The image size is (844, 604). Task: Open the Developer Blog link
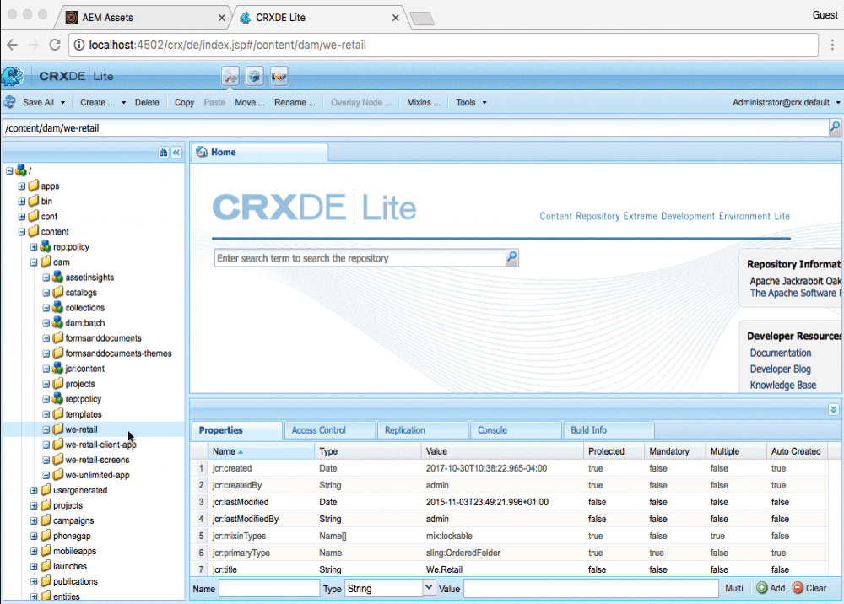pyautogui.click(x=780, y=369)
